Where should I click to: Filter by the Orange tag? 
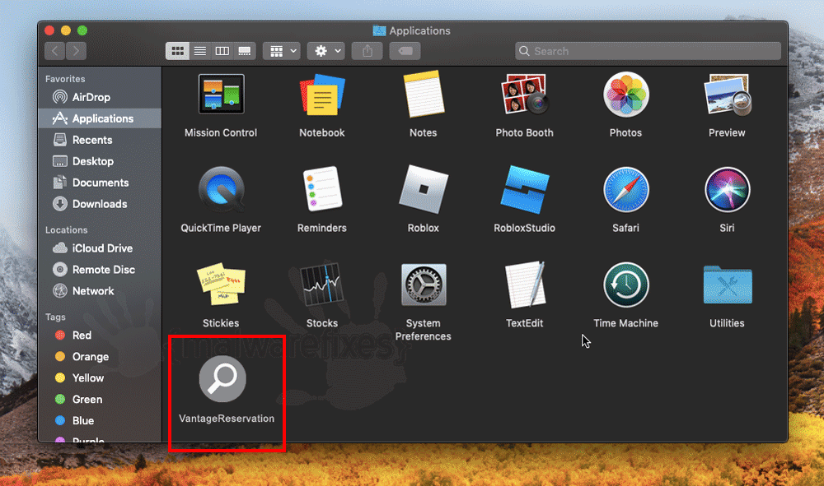[100, 357]
